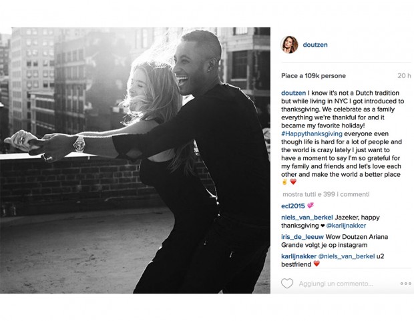Open karlijnakker commenter profile
The height and width of the screenshot is (321, 414).
[298, 256]
